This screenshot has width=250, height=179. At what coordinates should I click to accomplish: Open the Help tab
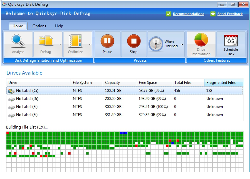coord(59,26)
